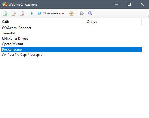Select the Древо Жизни row
Viewport: 149px width, 118px height.
pos(72,44)
